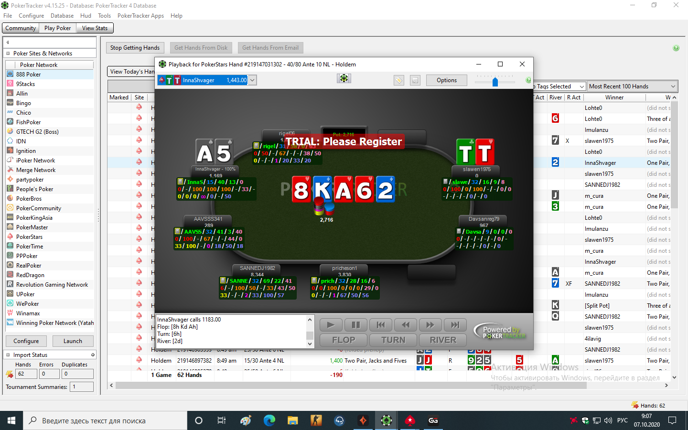The height and width of the screenshot is (430, 688).
Task: Open notes icon in InnaShvager HUD
Action: (181, 182)
